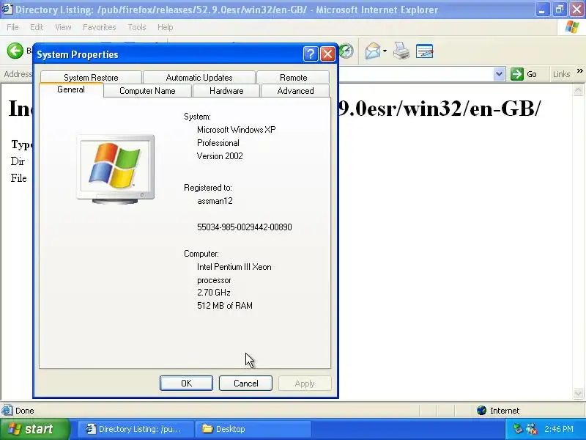This screenshot has width=586, height=440.
Task: Click the text 'Microsoft Windows XP'
Action: 236,130
